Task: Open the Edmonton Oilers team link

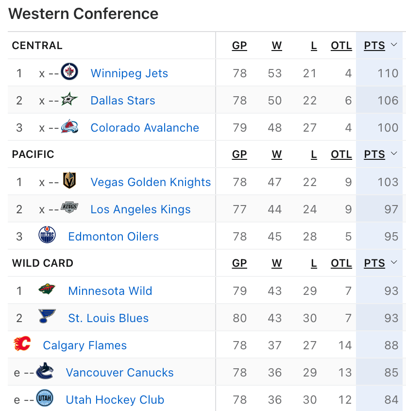Action: (114, 237)
